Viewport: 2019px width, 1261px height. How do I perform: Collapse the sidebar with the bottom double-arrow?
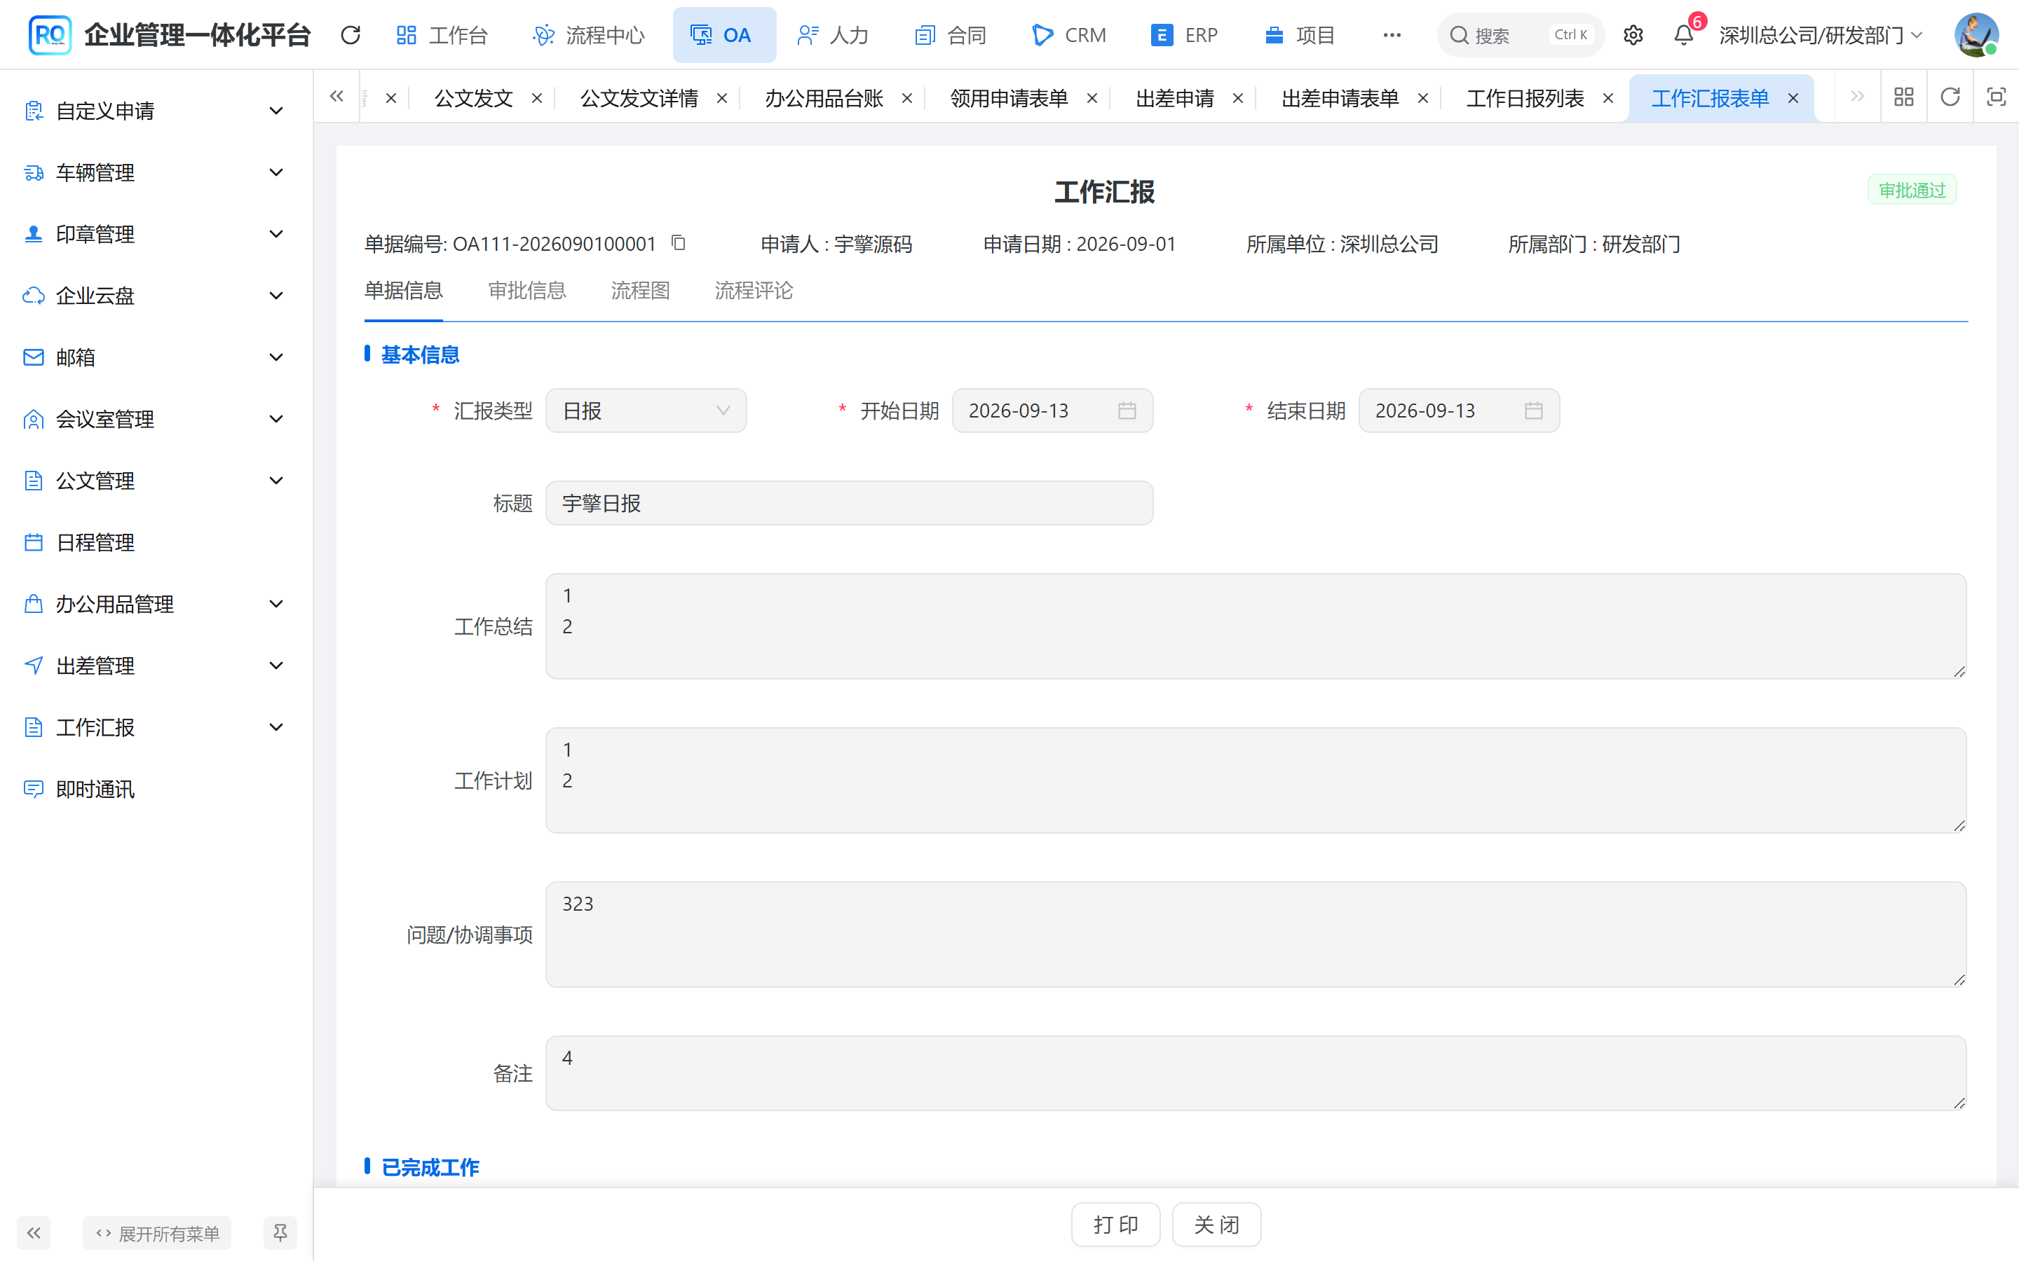coord(34,1233)
